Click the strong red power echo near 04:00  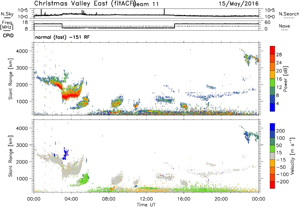pyautogui.click(x=71, y=95)
